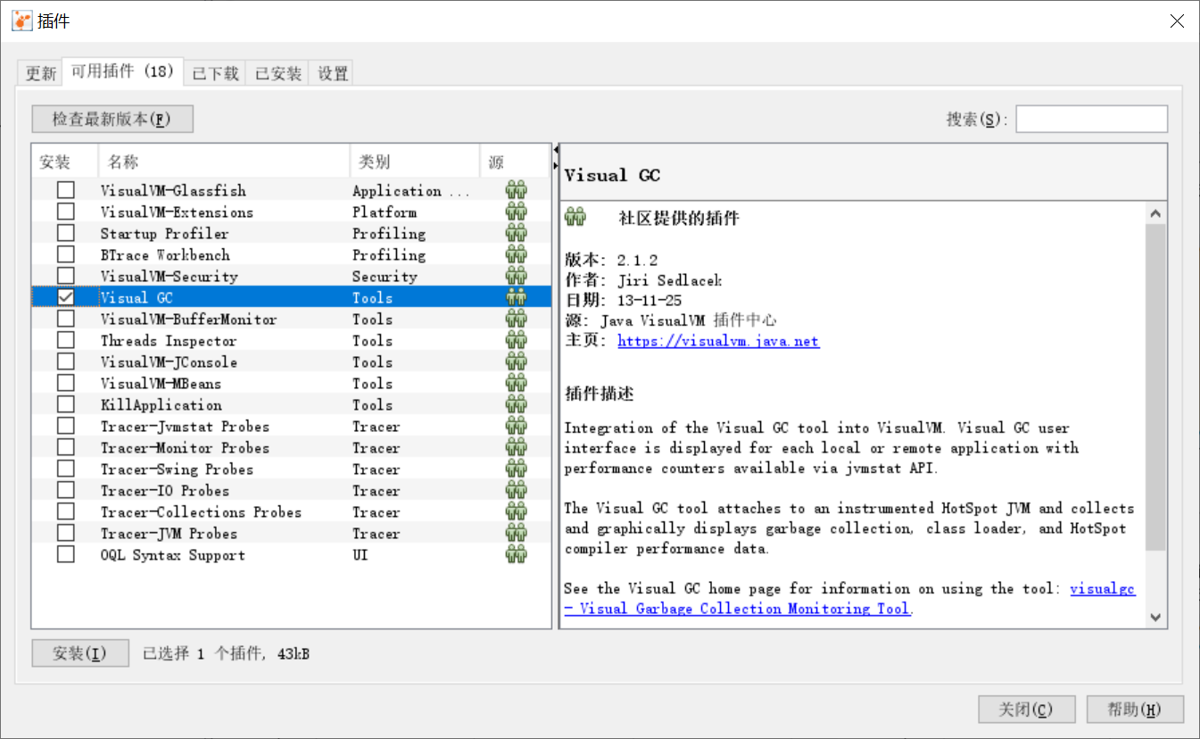Click the source icon in VisualVM-Extensions row
The image size is (1200, 739).
point(516,212)
